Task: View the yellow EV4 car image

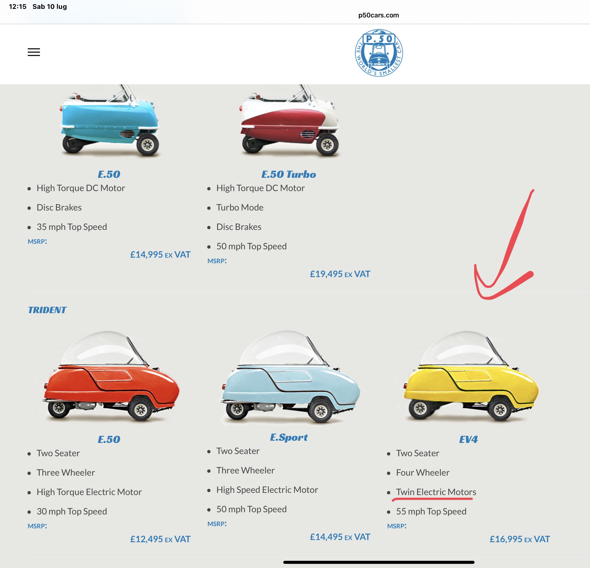Action: [x=471, y=376]
